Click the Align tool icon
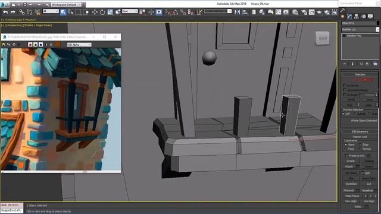This screenshot has height=214, width=381. click(x=245, y=12)
